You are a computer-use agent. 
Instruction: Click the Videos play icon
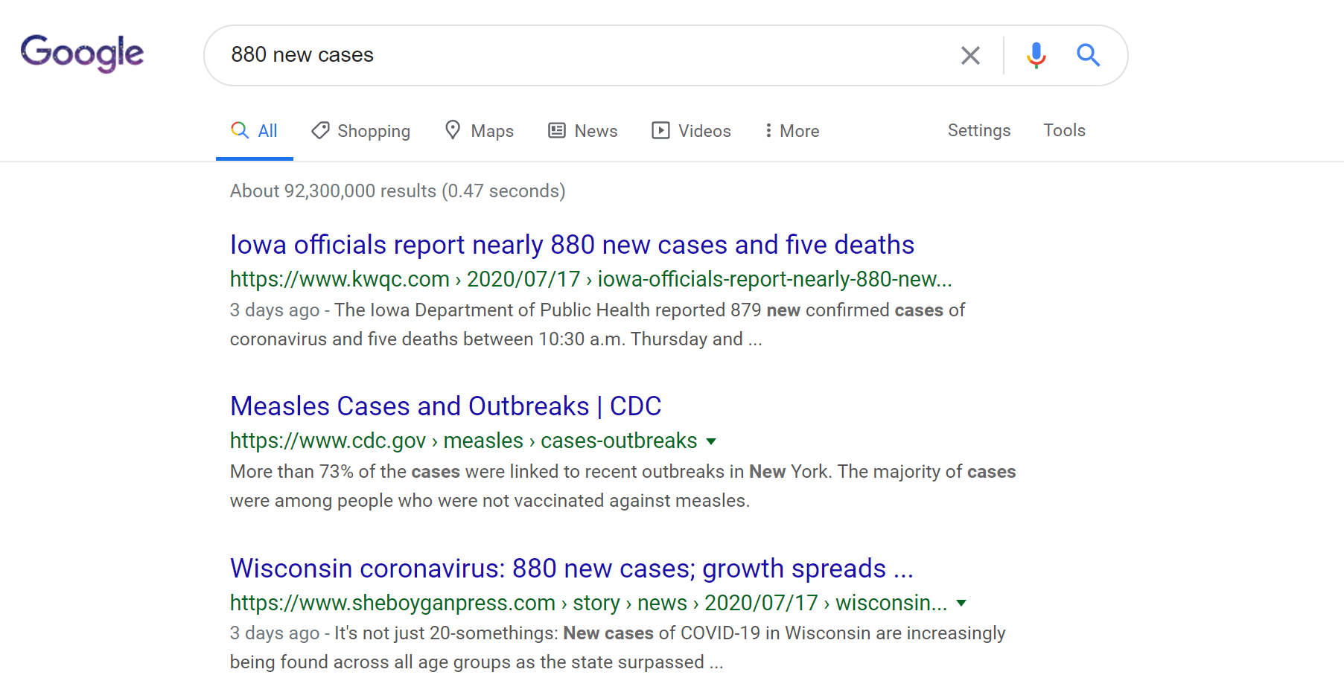point(660,131)
